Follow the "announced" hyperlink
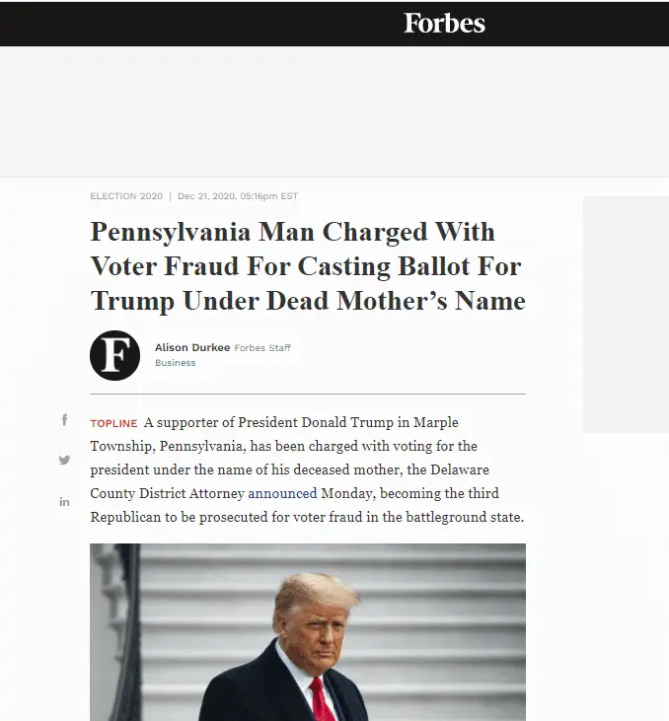 [x=282, y=493]
